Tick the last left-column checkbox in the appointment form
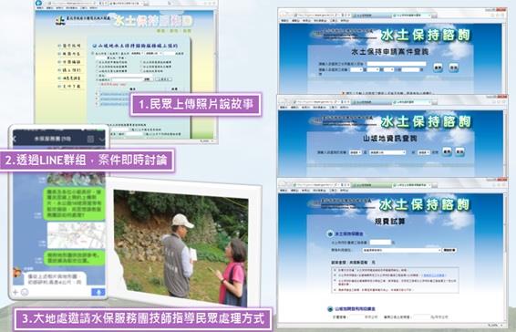The height and width of the screenshot is (332, 516). point(98,71)
